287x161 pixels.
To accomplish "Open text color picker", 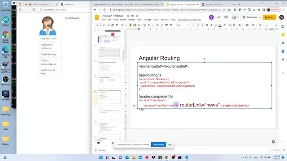I will click(220, 25).
